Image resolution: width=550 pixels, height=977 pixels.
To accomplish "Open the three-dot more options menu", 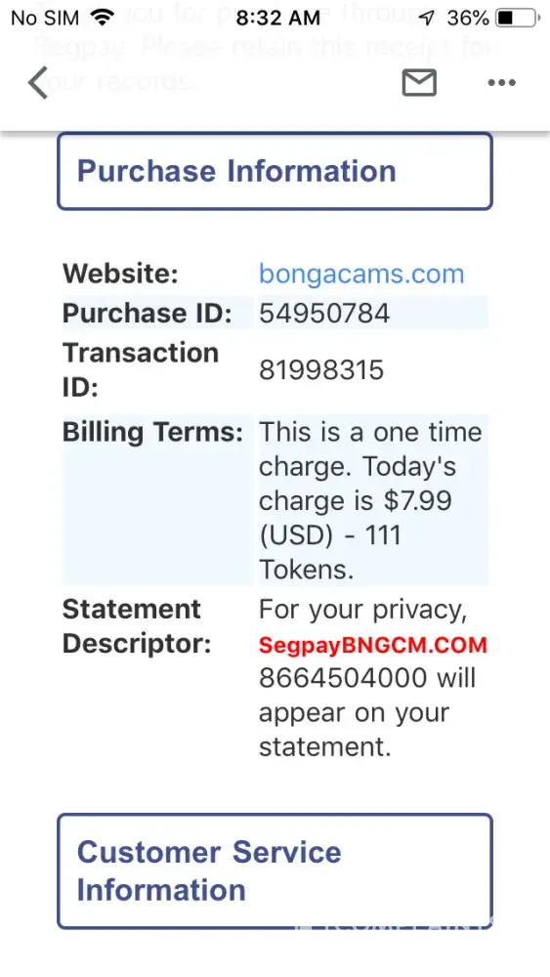I will [x=501, y=83].
